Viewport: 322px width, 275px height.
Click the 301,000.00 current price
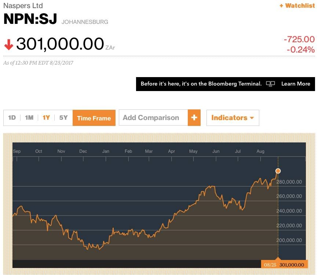[60, 44]
